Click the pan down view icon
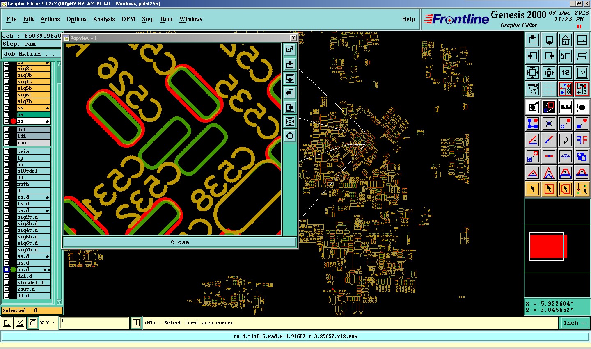591x349 pixels. pyautogui.click(x=549, y=40)
